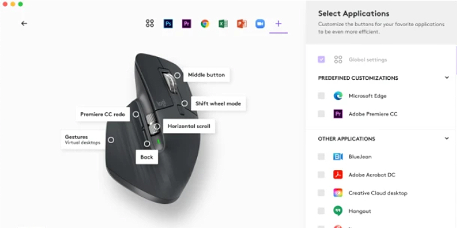Click the Middle button label

coord(206,75)
